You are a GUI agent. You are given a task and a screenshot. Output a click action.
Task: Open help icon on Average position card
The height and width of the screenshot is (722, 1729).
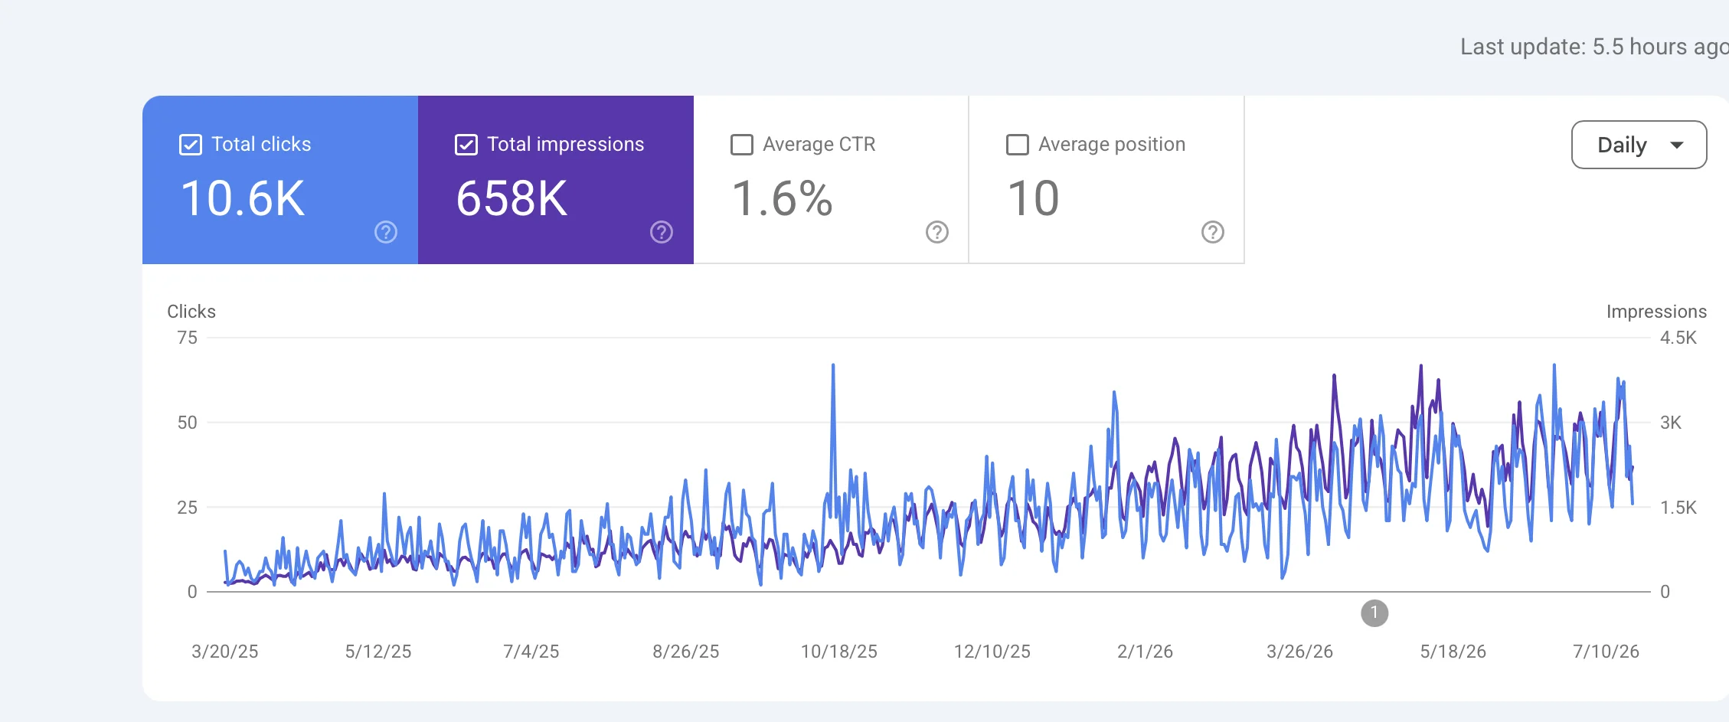pos(1213,232)
